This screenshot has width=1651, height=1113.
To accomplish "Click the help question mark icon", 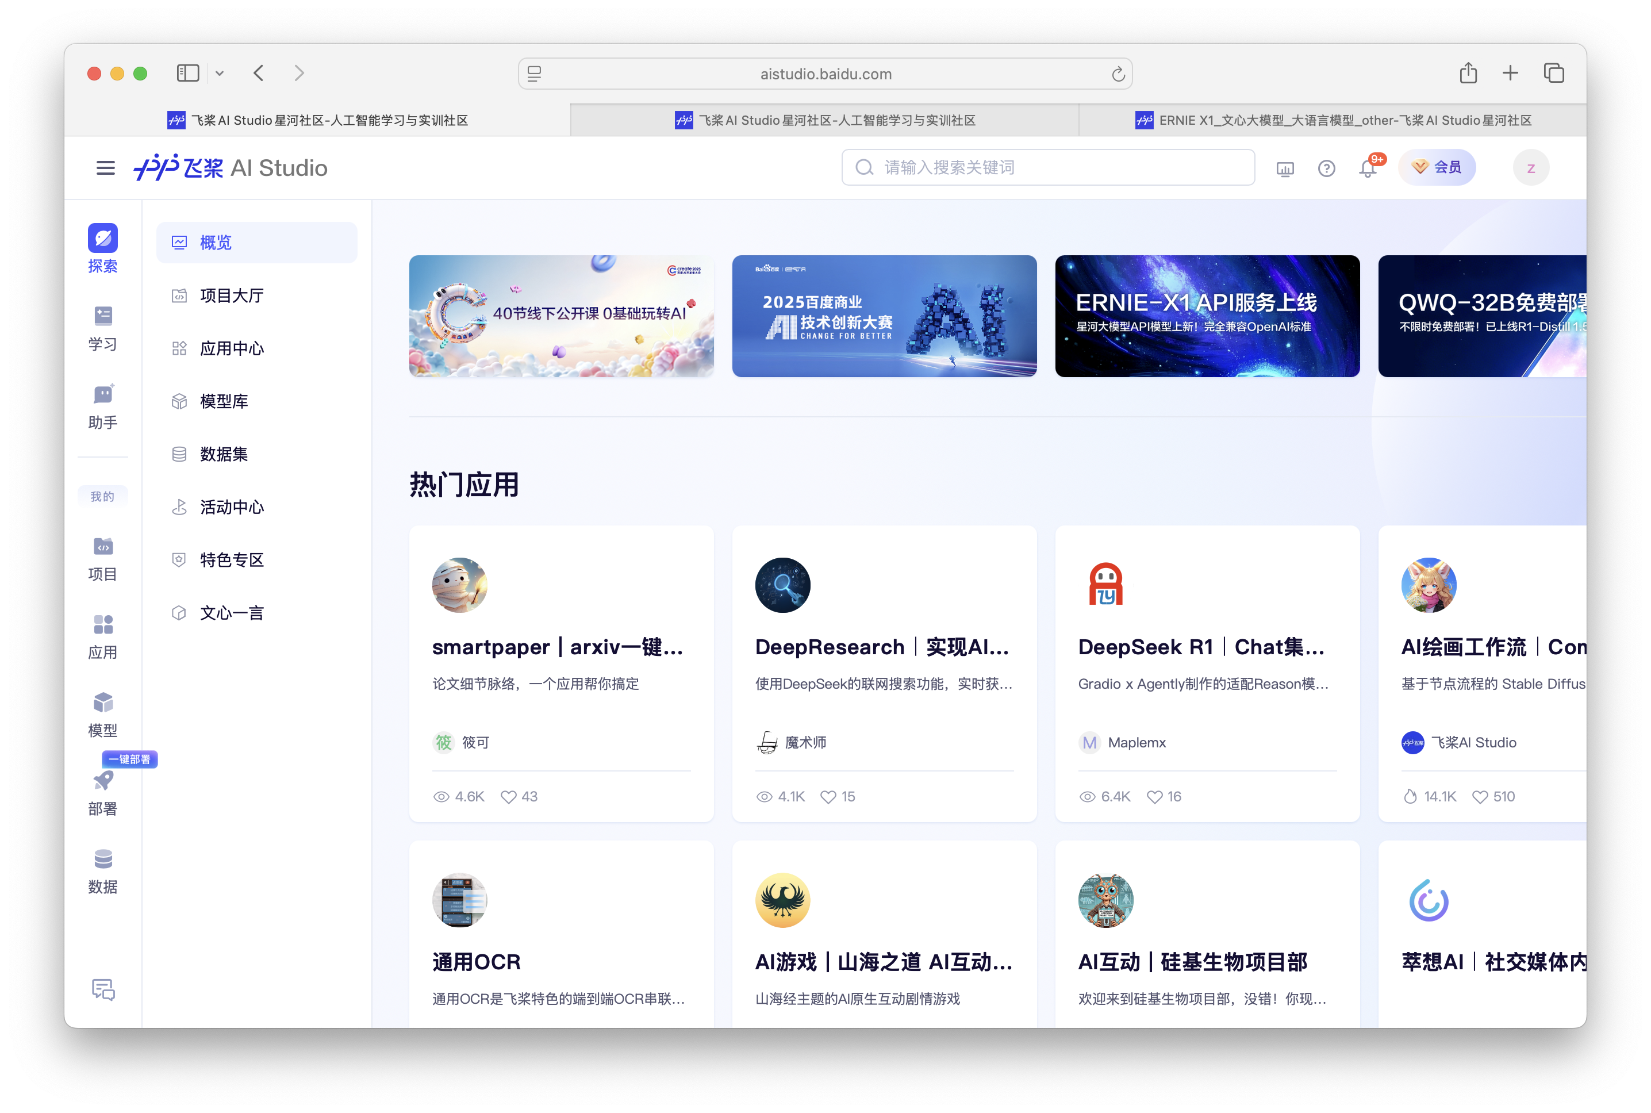I will pyautogui.click(x=1326, y=168).
